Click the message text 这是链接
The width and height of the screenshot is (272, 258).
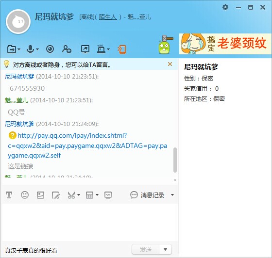click(20, 166)
